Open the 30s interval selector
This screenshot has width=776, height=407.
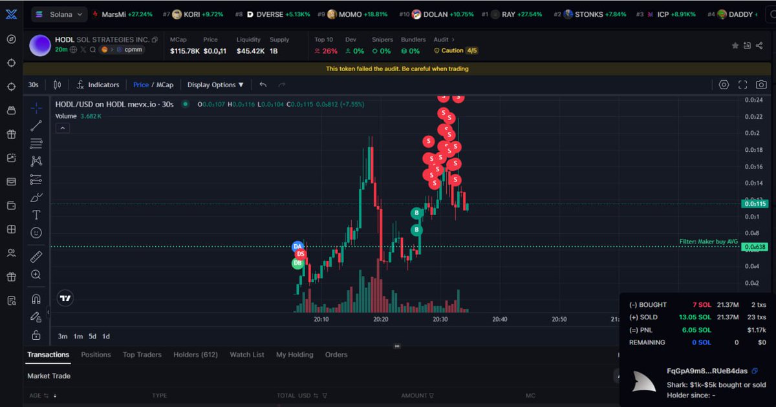[x=33, y=85]
